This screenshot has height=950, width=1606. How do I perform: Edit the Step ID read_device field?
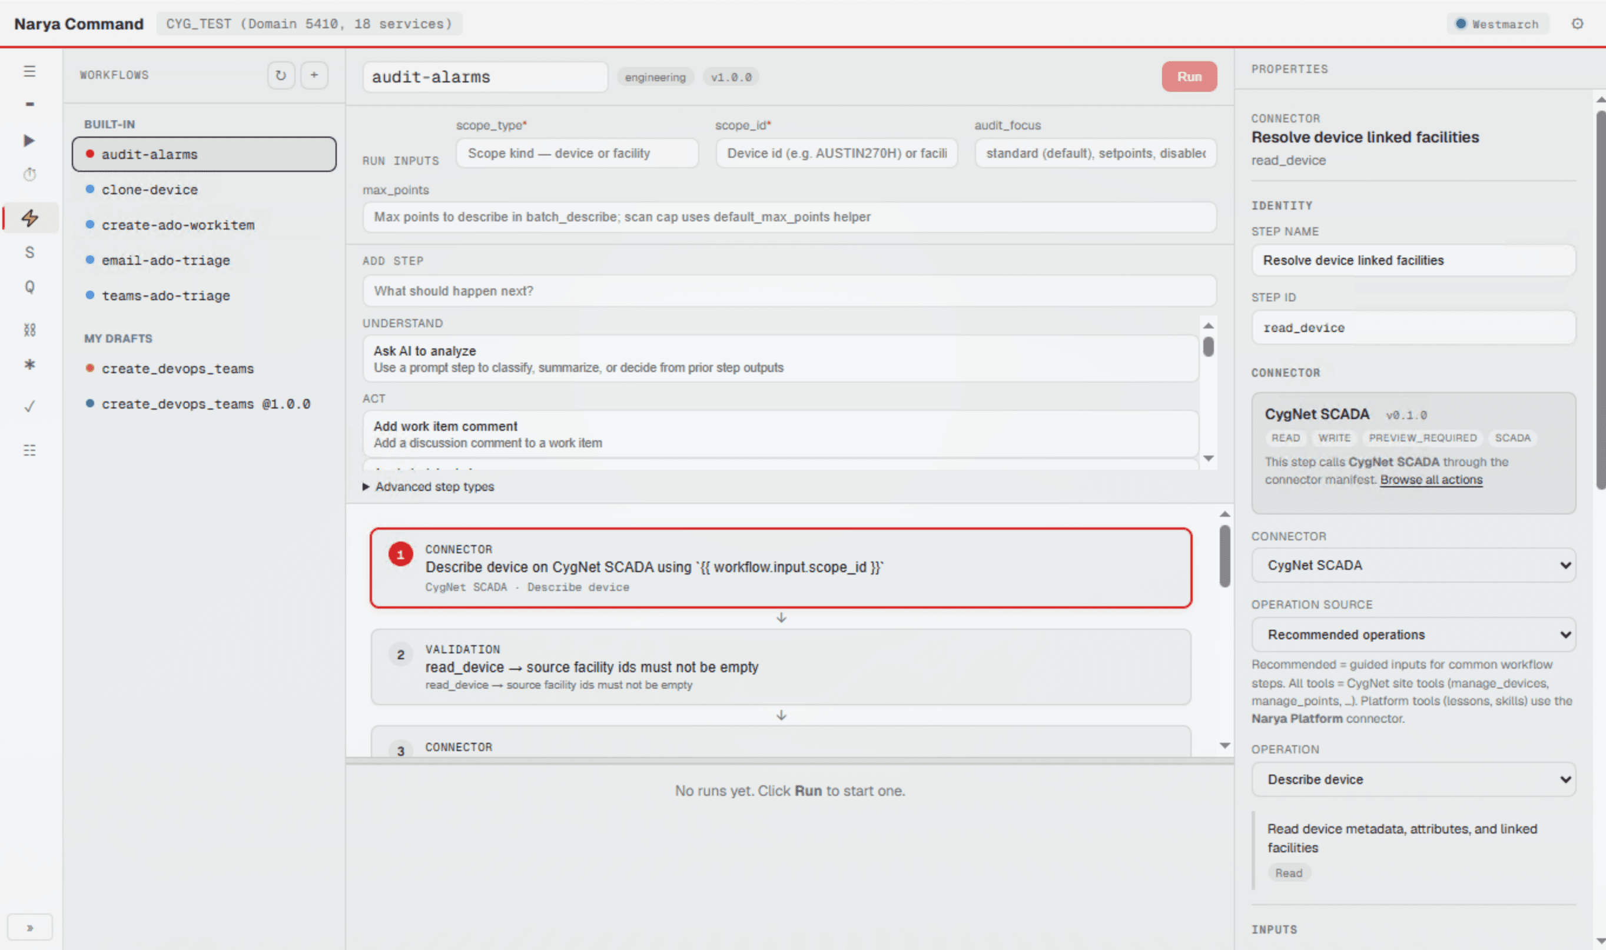[1413, 327]
